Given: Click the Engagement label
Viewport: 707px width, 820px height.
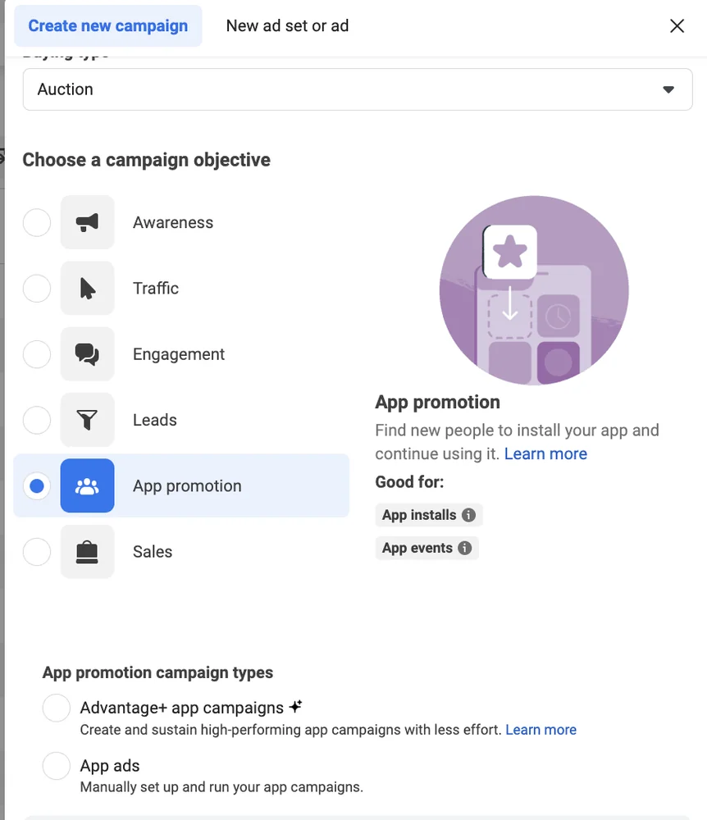Looking at the screenshot, I should (x=179, y=354).
